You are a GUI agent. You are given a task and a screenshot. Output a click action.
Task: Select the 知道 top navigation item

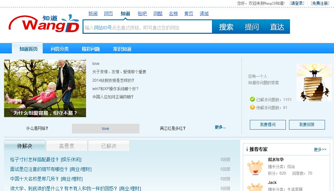[x=126, y=14]
